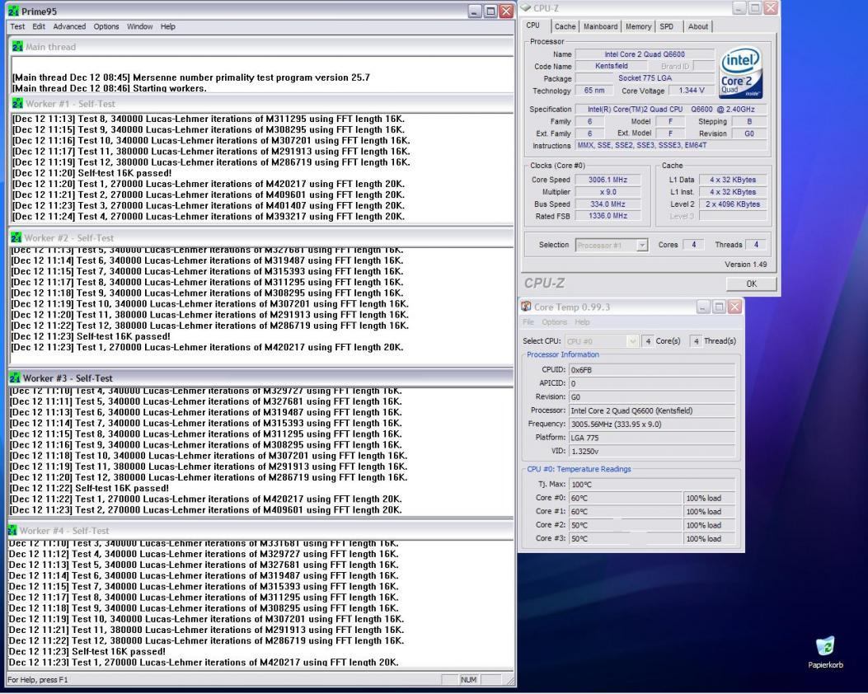Click the Code Name value Kentsfield
The image size is (868, 694).
click(x=612, y=66)
